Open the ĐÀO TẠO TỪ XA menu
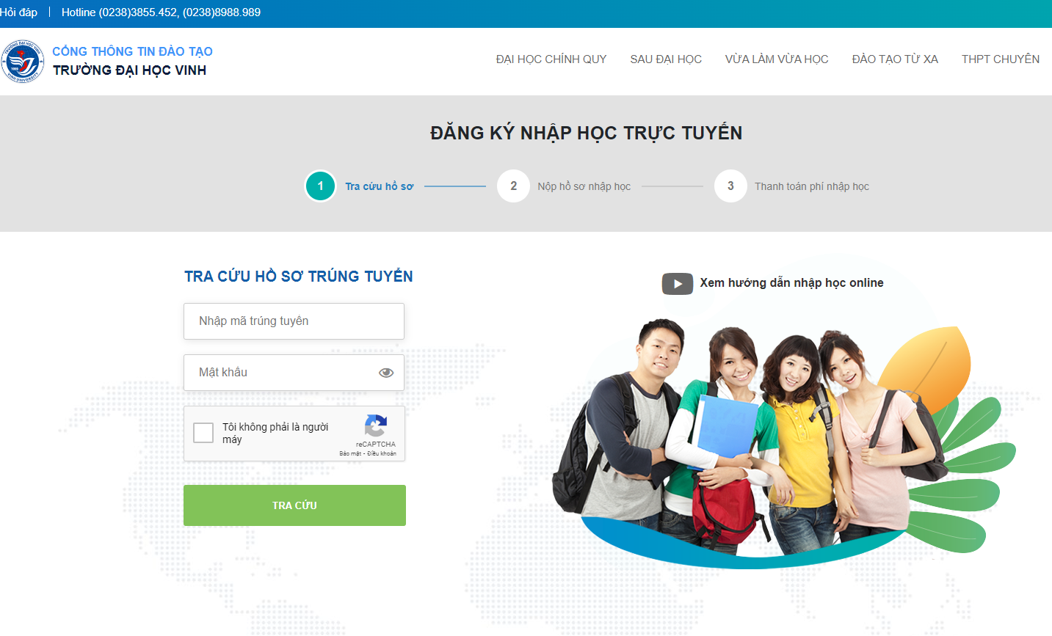The height and width of the screenshot is (636, 1052). click(x=895, y=59)
